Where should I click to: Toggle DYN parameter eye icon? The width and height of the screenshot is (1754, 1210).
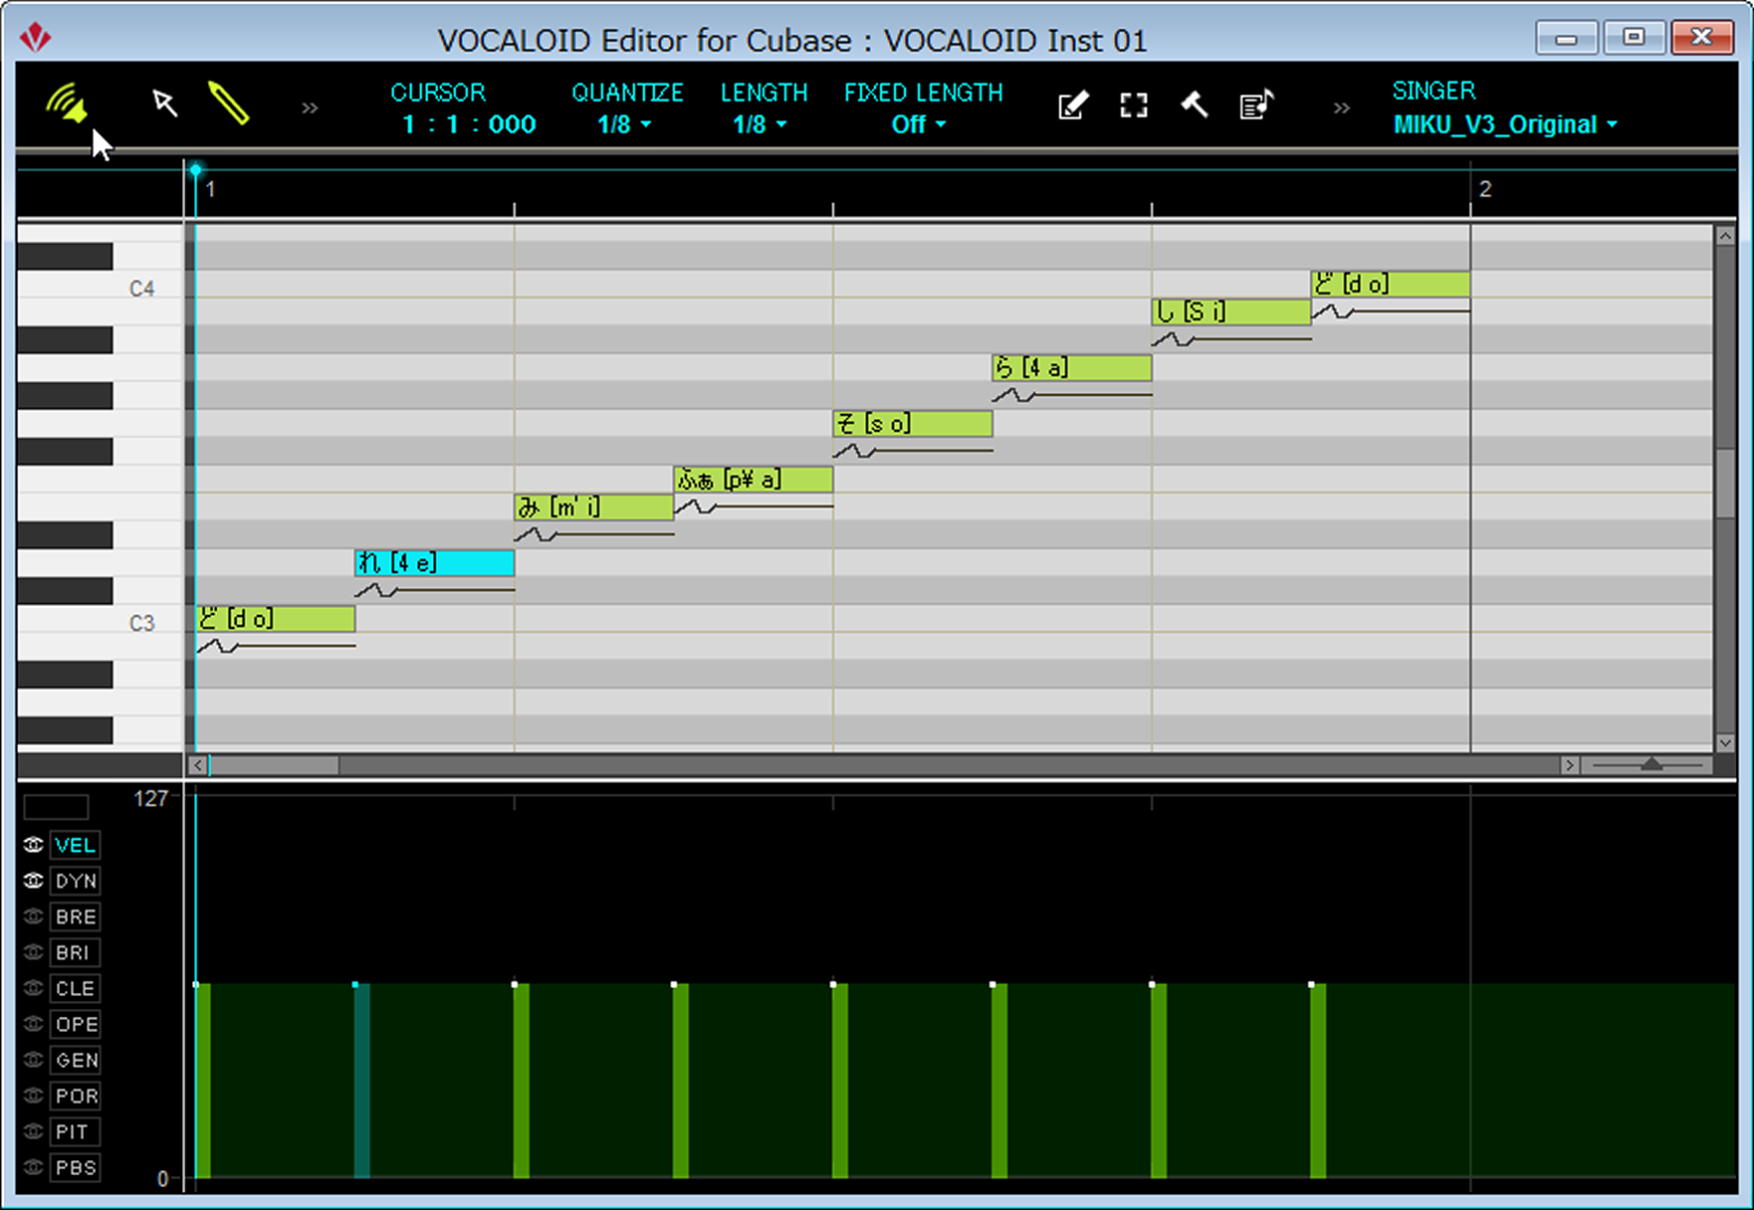33,881
